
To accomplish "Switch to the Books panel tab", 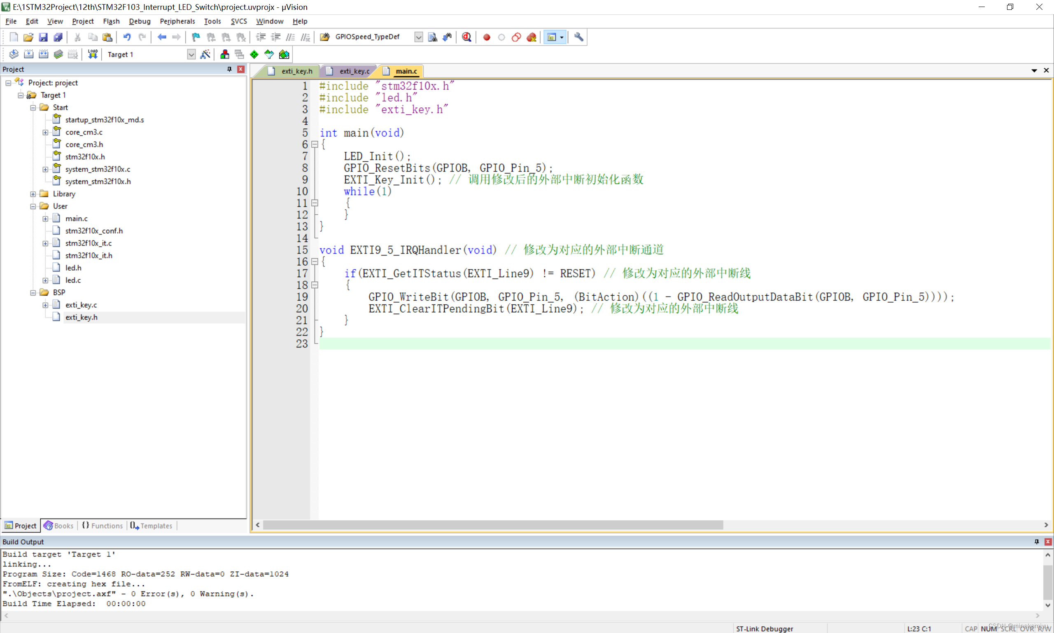I will click(x=59, y=526).
